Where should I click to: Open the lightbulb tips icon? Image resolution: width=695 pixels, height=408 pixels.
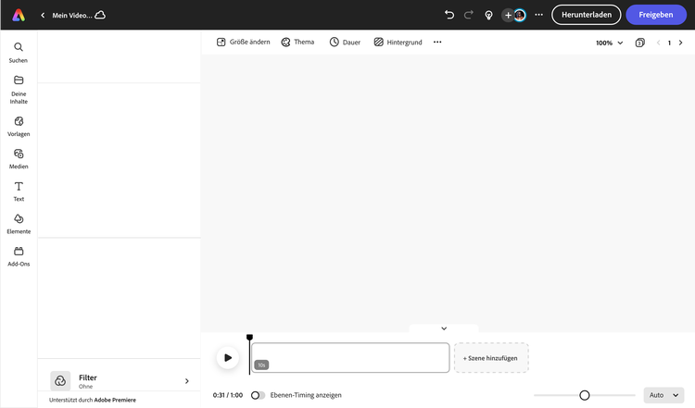(x=488, y=15)
